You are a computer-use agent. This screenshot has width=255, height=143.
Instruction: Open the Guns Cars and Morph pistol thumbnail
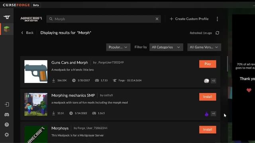(x=36, y=71)
